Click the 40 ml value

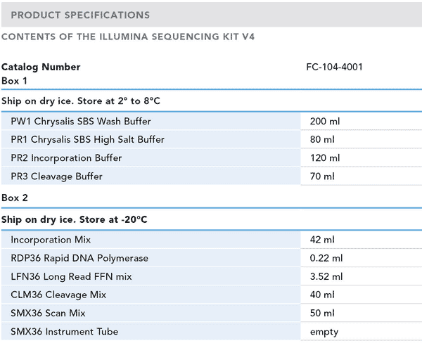click(322, 295)
